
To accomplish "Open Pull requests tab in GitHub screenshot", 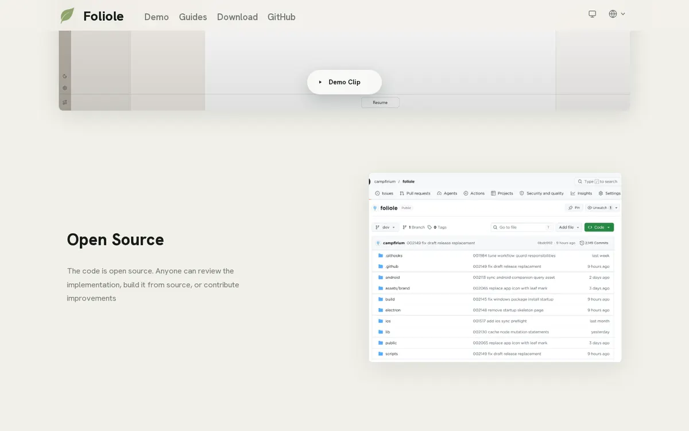I will pos(415,194).
